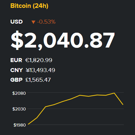Click the chart line's final end point

(123, 104)
